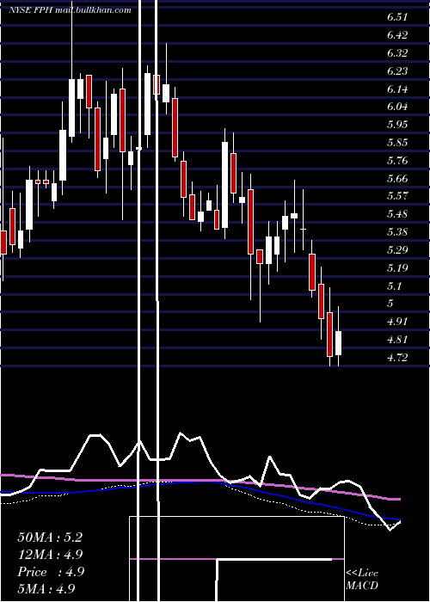Click the 5.29 price axis label

pos(397,250)
